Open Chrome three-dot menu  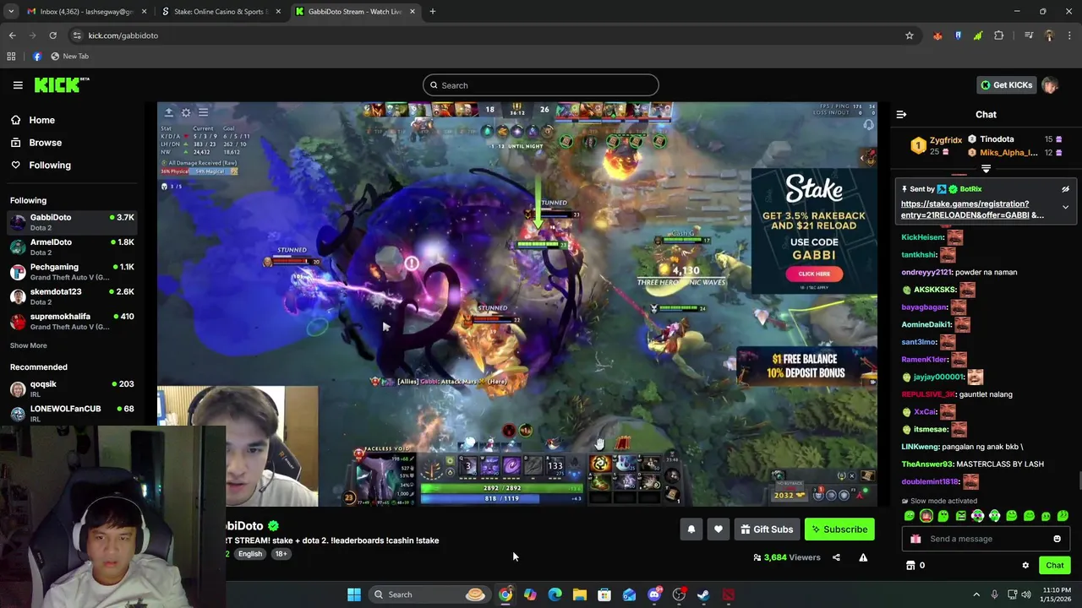click(1069, 35)
